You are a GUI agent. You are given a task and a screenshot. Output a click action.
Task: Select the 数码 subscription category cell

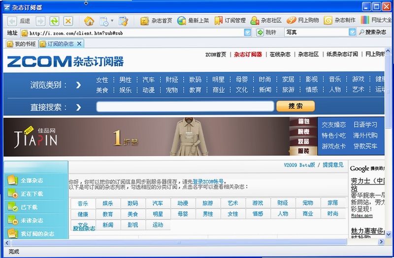pyautogui.click(x=132, y=203)
